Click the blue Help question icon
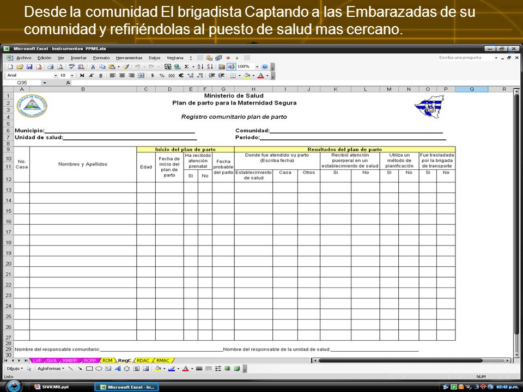This screenshot has height=392, width=523. (x=265, y=66)
